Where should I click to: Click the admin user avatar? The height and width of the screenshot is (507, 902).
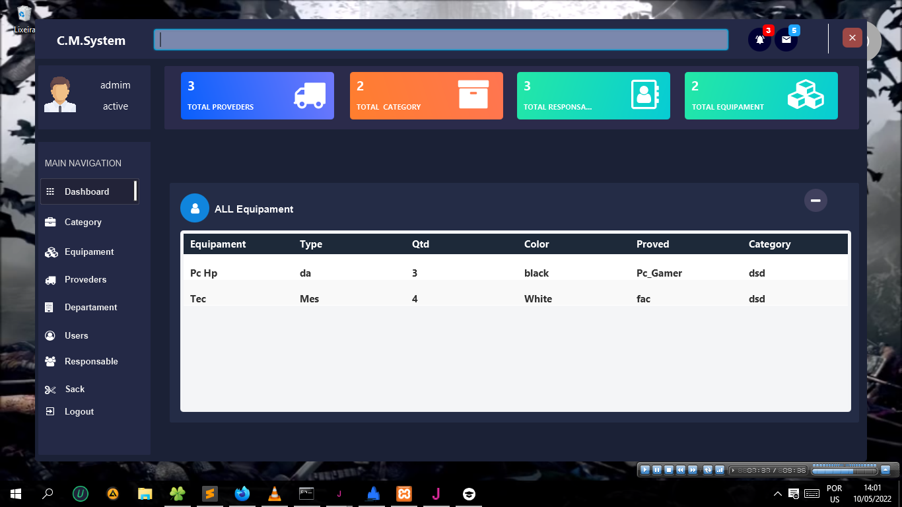pyautogui.click(x=60, y=94)
